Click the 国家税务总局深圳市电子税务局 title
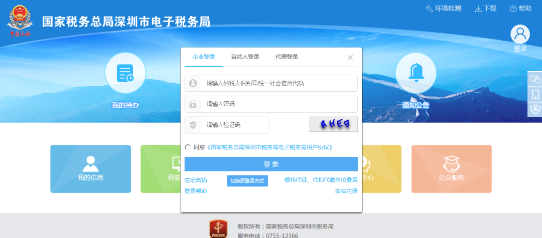 [x=126, y=22]
